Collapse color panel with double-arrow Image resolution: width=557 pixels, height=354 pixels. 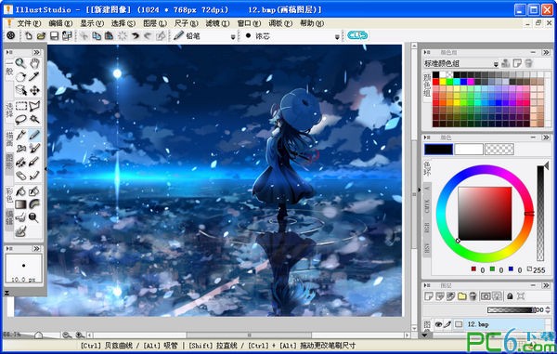(x=546, y=138)
